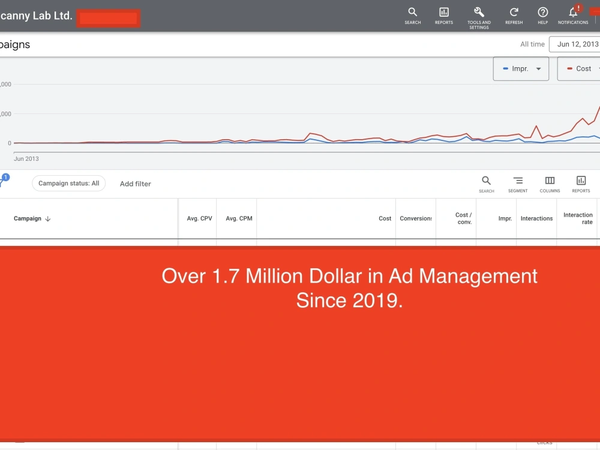Click Add filter
Screen dimensions: 600x450
pyautogui.click(x=136, y=184)
